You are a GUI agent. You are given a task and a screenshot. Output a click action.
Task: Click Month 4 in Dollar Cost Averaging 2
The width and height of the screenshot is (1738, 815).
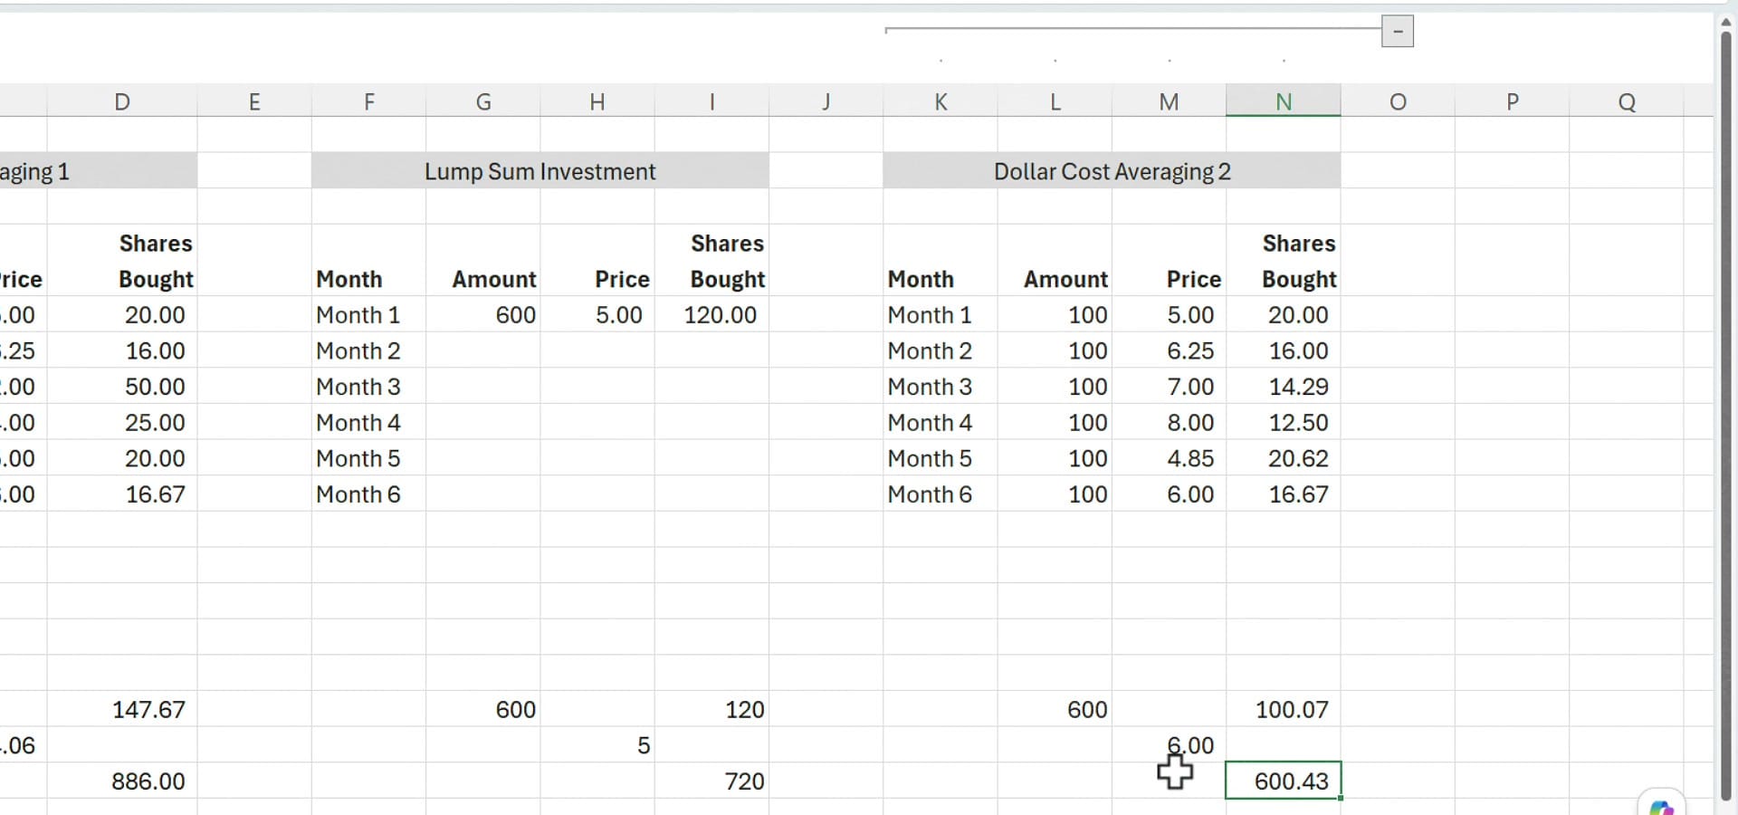coord(941,423)
